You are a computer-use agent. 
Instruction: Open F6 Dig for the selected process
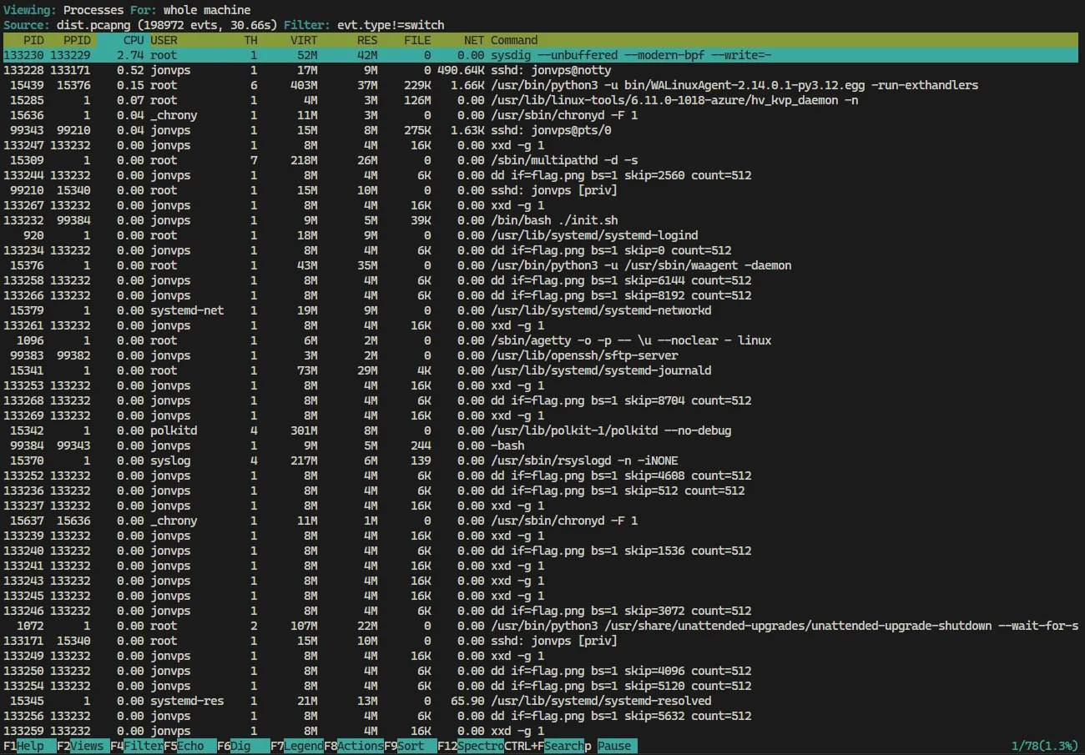coord(244,746)
